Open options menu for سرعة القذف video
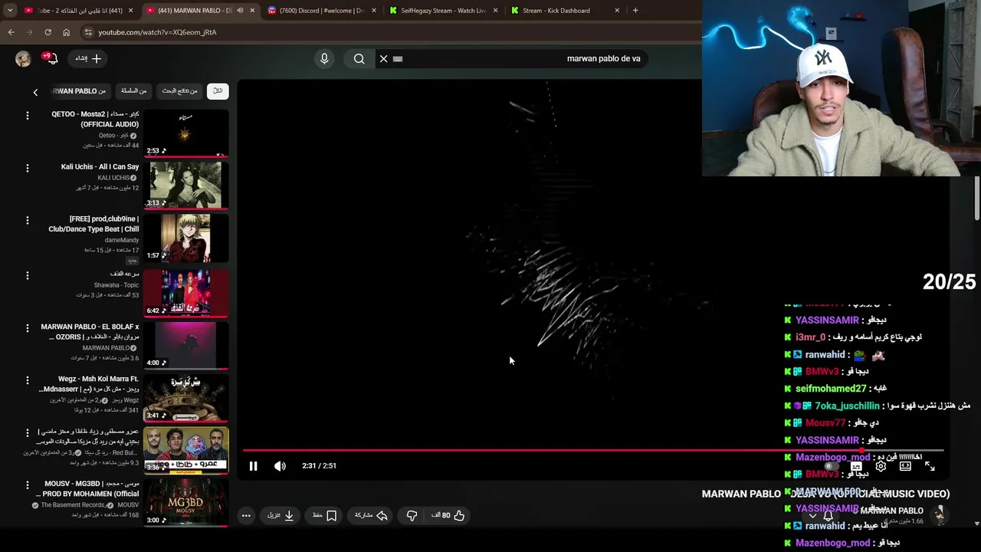Viewport: 981px width, 552px height. coord(27,275)
